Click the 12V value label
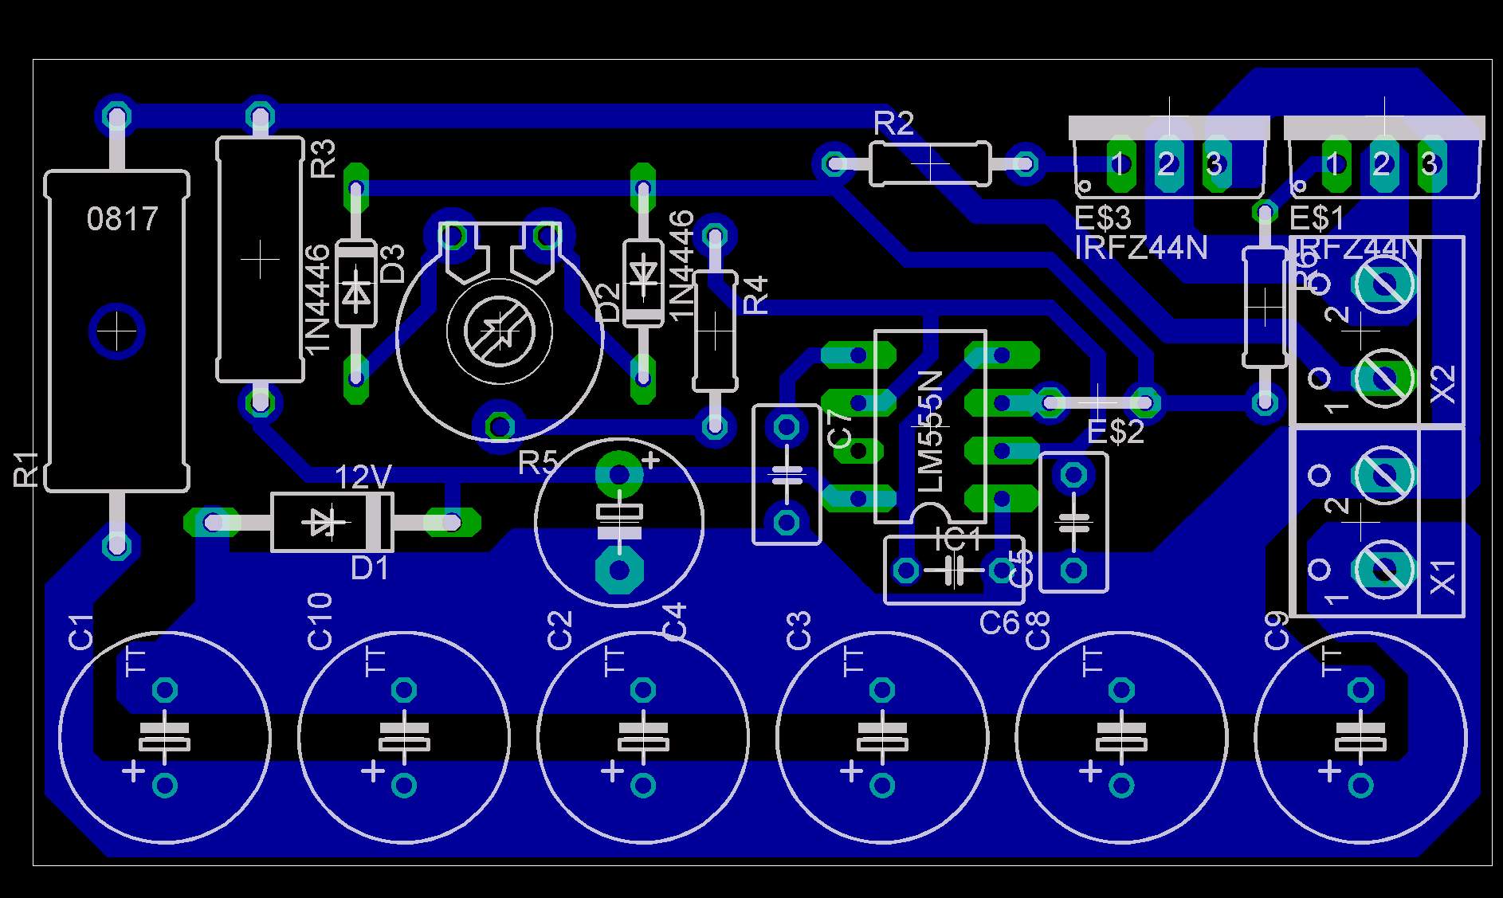This screenshot has width=1503, height=898. point(363,477)
